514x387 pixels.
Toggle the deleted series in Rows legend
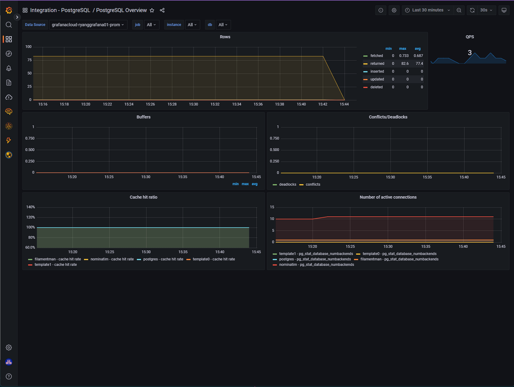tap(376, 87)
